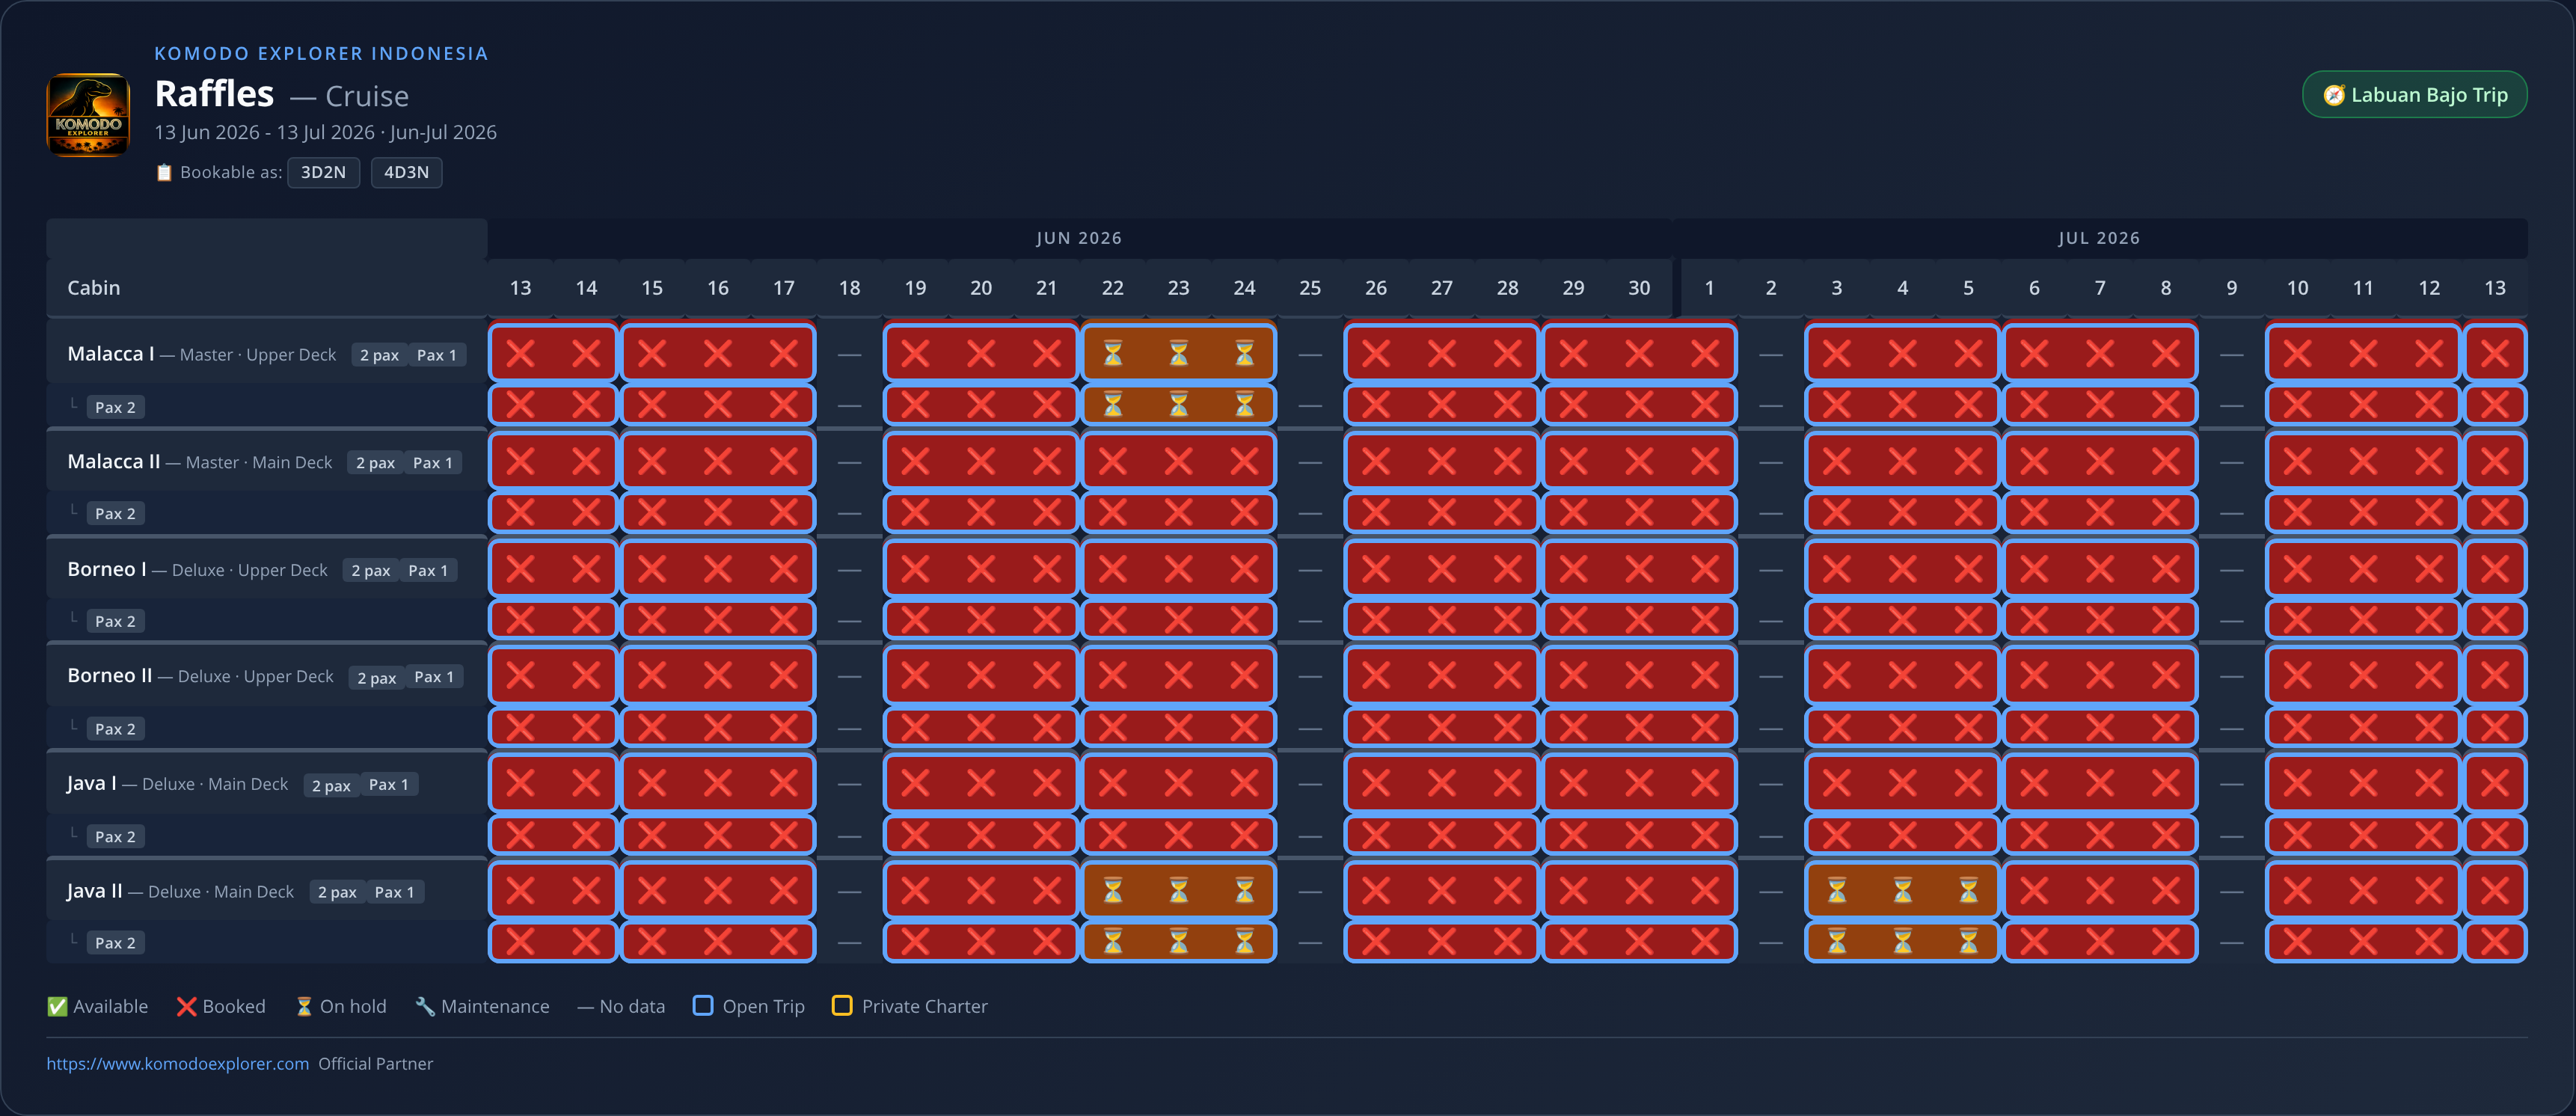Click the yellow Private Charter swatch in the legend

click(x=842, y=1005)
